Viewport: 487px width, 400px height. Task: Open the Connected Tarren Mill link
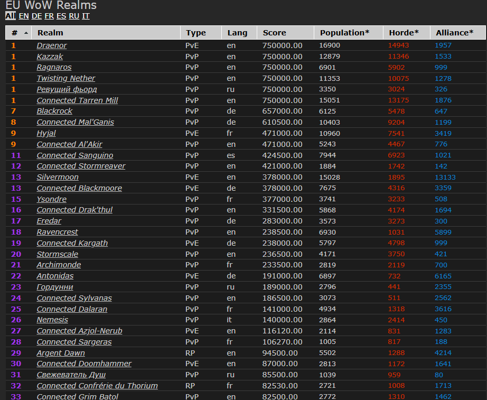(x=77, y=100)
